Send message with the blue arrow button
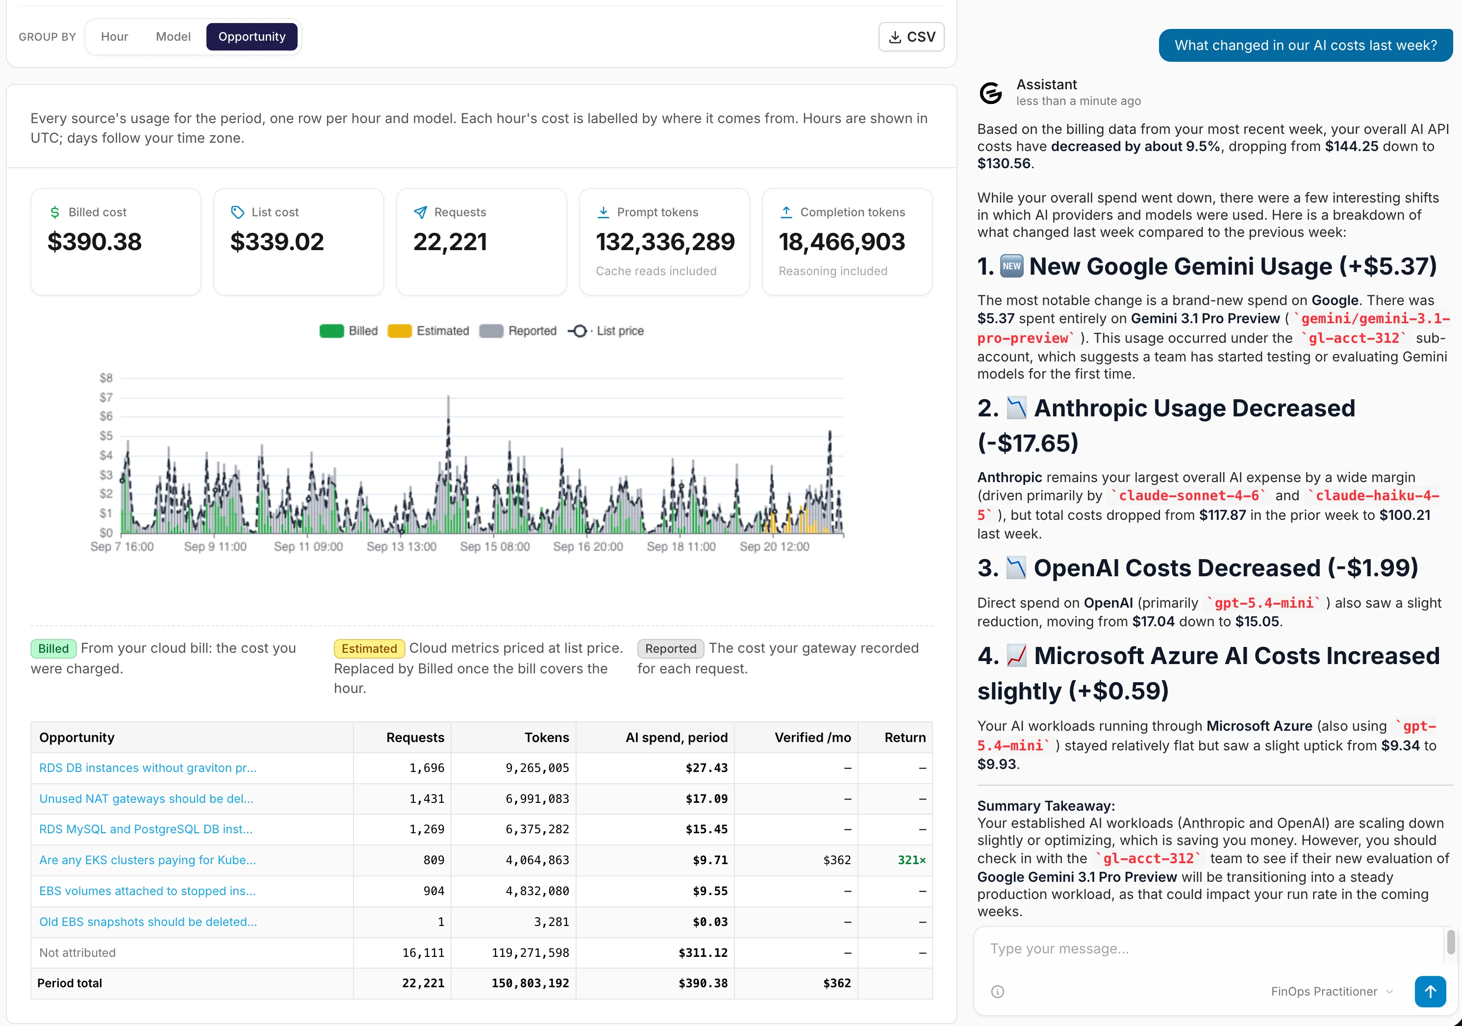1462x1026 pixels. (1430, 992)
